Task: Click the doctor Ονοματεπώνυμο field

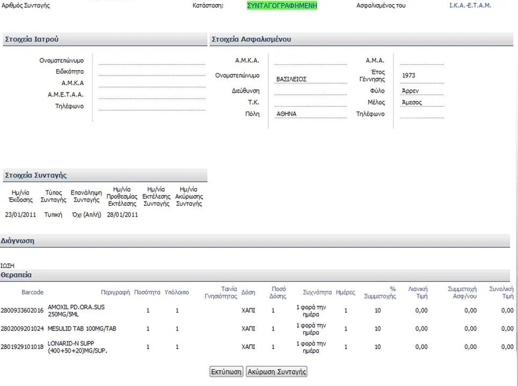Action: (x=152, y=61)
